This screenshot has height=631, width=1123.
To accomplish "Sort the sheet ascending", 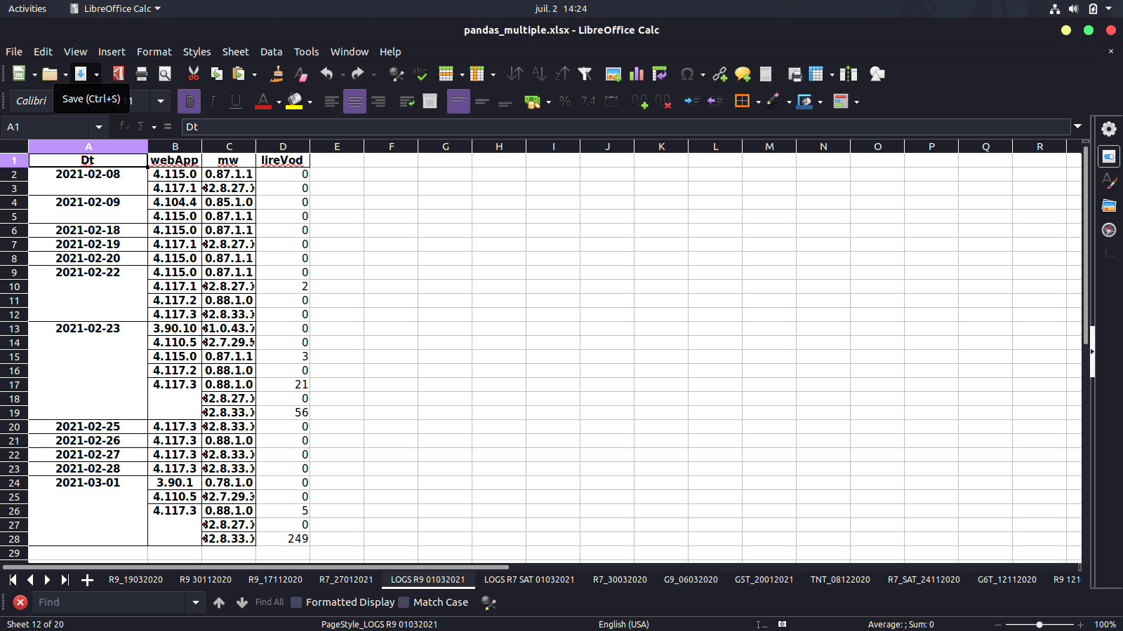I will (x=538, y=74).
